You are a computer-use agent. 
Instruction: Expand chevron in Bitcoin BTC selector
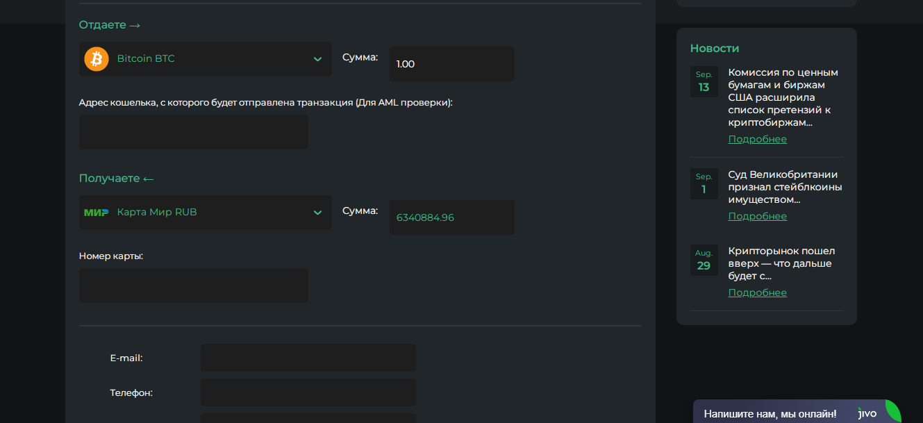click(x=317, y=59)
